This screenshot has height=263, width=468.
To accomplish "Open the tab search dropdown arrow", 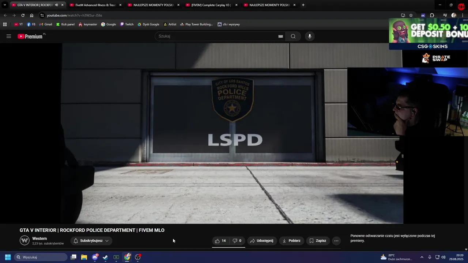I will point(5,5).
